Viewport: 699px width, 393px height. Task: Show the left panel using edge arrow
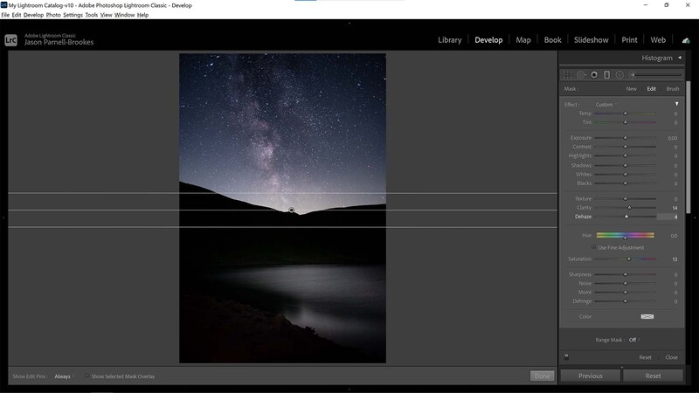coord(3,217)
